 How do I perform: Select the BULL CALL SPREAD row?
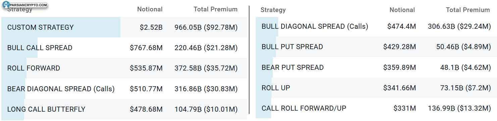(124, 48)
